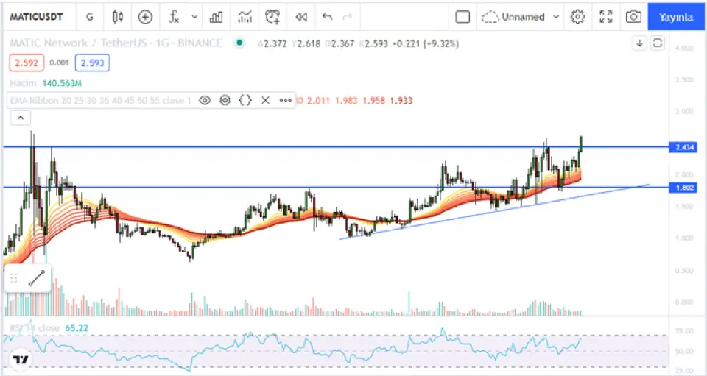Create an alert with the alarm clock icon
707x376 pixels.
tap(272, 16)
